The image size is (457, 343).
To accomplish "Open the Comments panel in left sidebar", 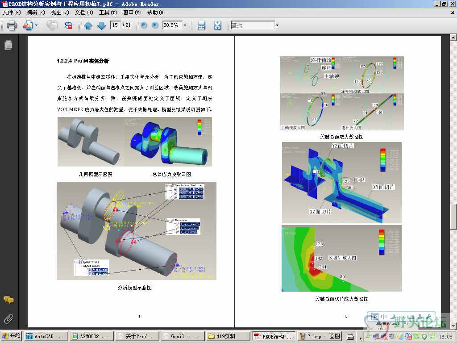I will (x=8, y=300).
